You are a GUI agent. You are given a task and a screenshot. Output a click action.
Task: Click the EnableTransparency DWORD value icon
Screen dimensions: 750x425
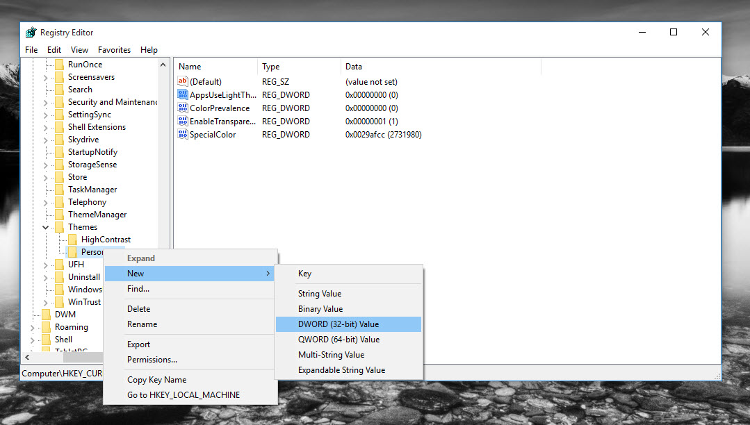tap(183, 122)
